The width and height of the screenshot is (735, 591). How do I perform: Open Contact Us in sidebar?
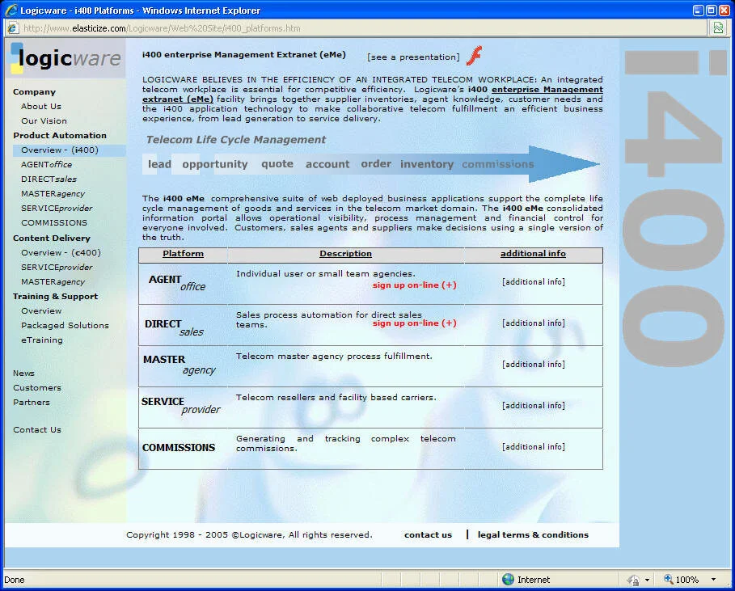point(37,430)
